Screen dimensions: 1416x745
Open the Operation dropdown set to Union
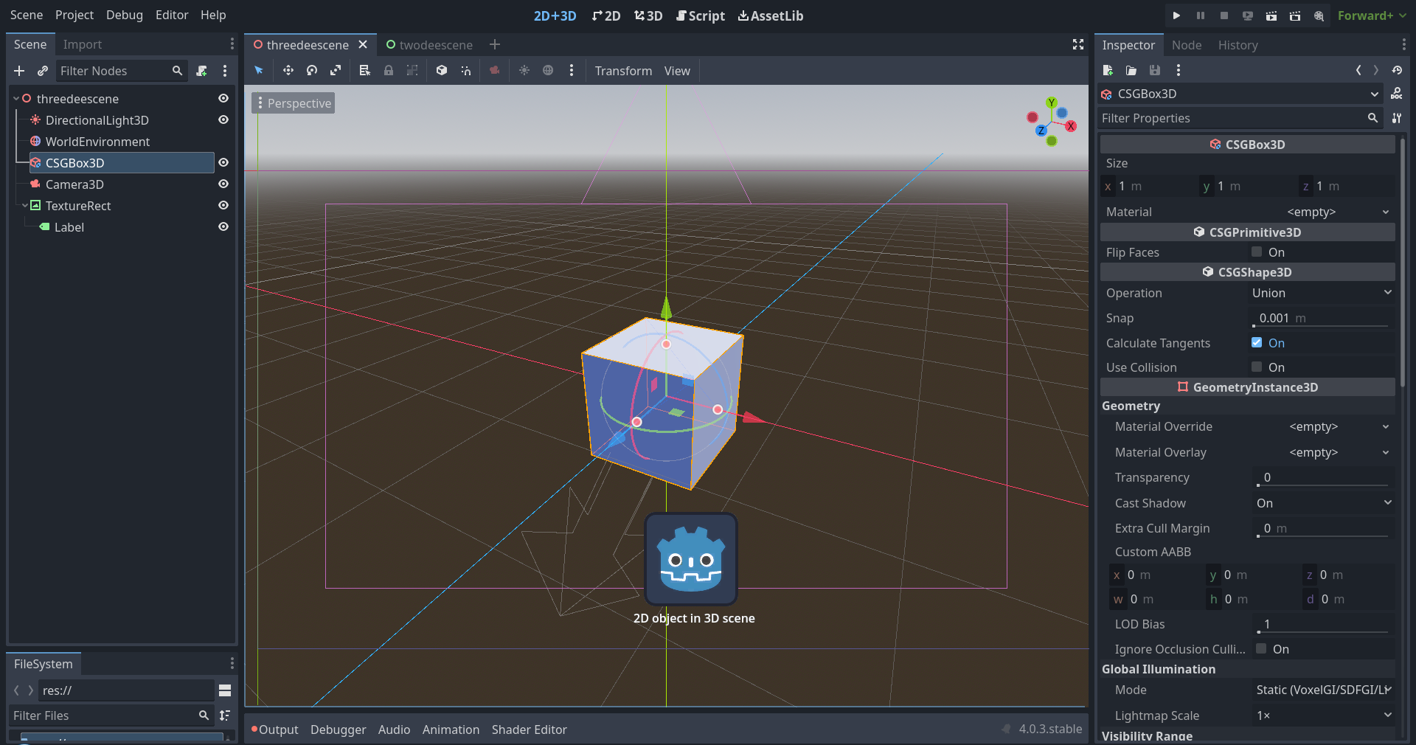[x=1319, y=293]
